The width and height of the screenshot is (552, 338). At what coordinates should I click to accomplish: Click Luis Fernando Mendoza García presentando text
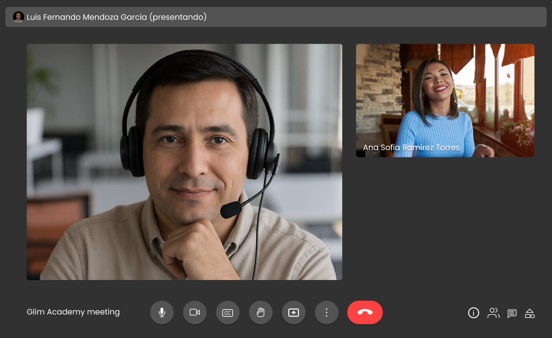pyautogui.click(x=116, y=17)
